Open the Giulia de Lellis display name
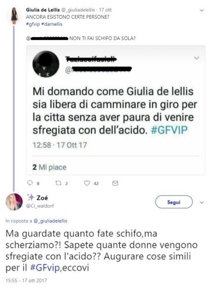This screenshot has width=216, height=289. point(43,10)
